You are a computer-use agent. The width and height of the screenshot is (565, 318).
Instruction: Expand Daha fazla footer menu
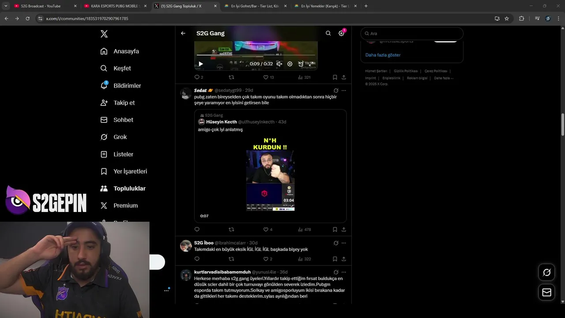444,78
